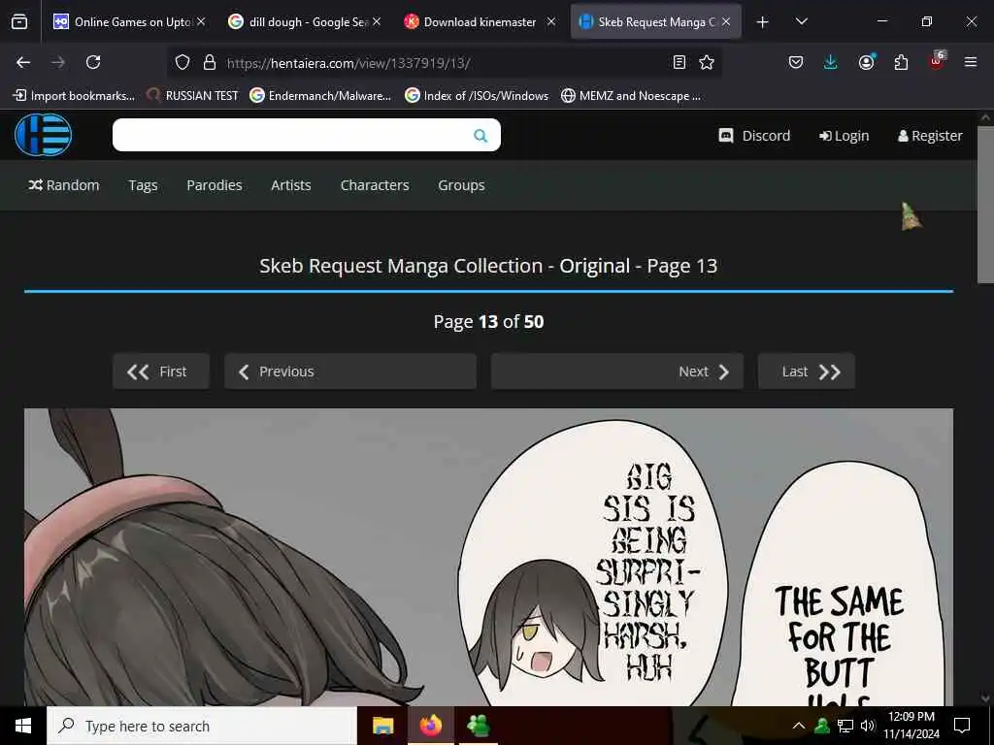994x745 pixels.
Task: Open the Parodies menu item
Action: coord(215,185)
